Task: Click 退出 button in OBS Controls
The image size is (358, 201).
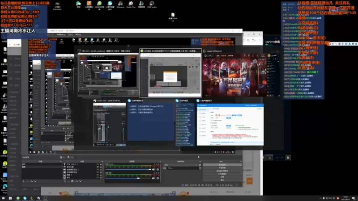Action: click(222, 180)
